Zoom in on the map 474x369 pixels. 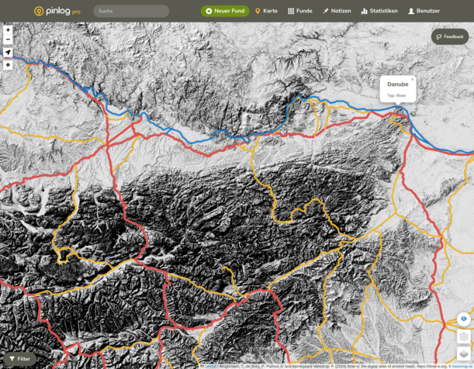pyautogui.click(x=8, y=29)
